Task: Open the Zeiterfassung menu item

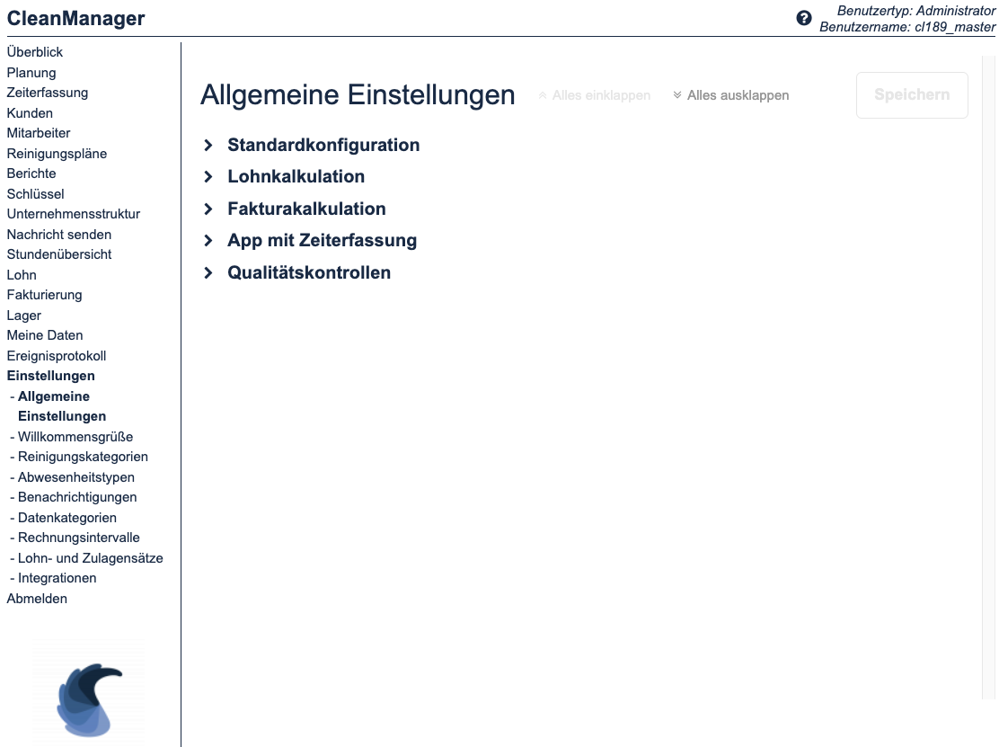Action: (48, 93)
